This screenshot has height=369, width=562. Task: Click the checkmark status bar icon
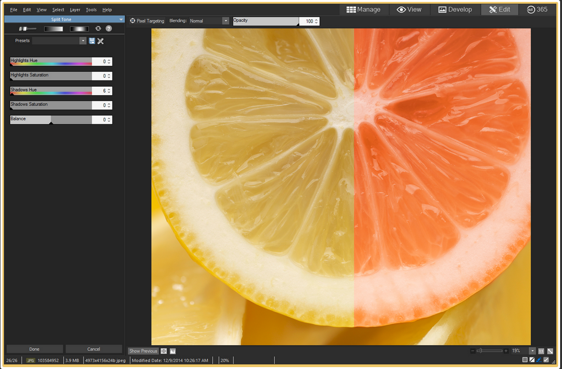546,359
